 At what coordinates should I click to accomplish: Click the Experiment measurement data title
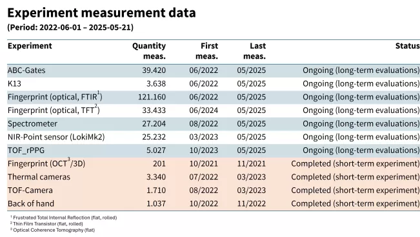[x=101, y=13]
